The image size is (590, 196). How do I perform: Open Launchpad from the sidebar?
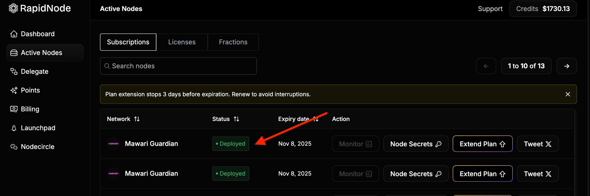pyautogui.click(x=38, y=128)
